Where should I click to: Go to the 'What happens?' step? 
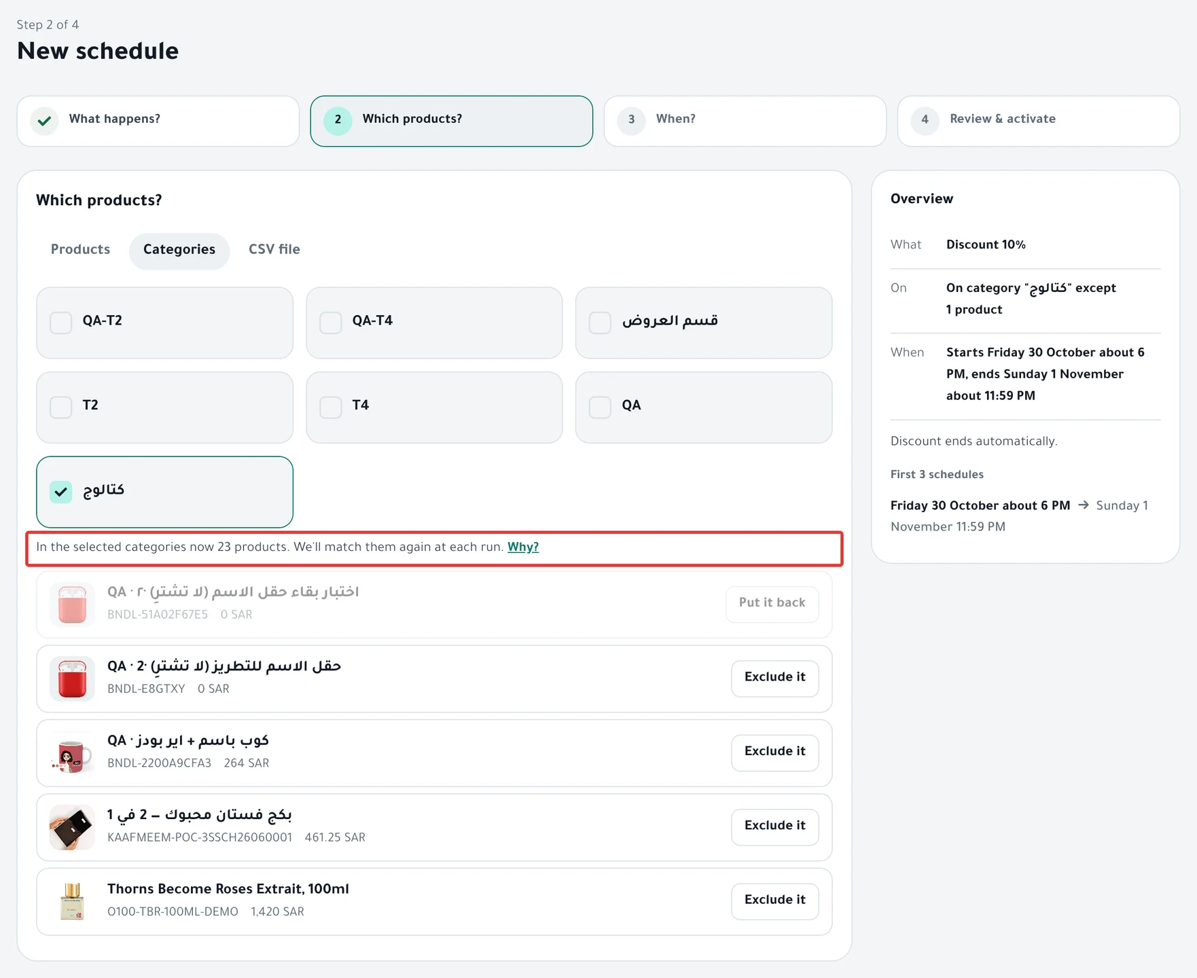coord(158,121)
